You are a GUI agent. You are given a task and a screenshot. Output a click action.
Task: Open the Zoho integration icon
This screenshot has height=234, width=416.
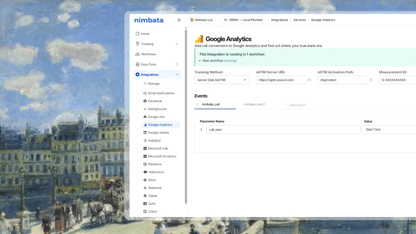coord(145,204)
